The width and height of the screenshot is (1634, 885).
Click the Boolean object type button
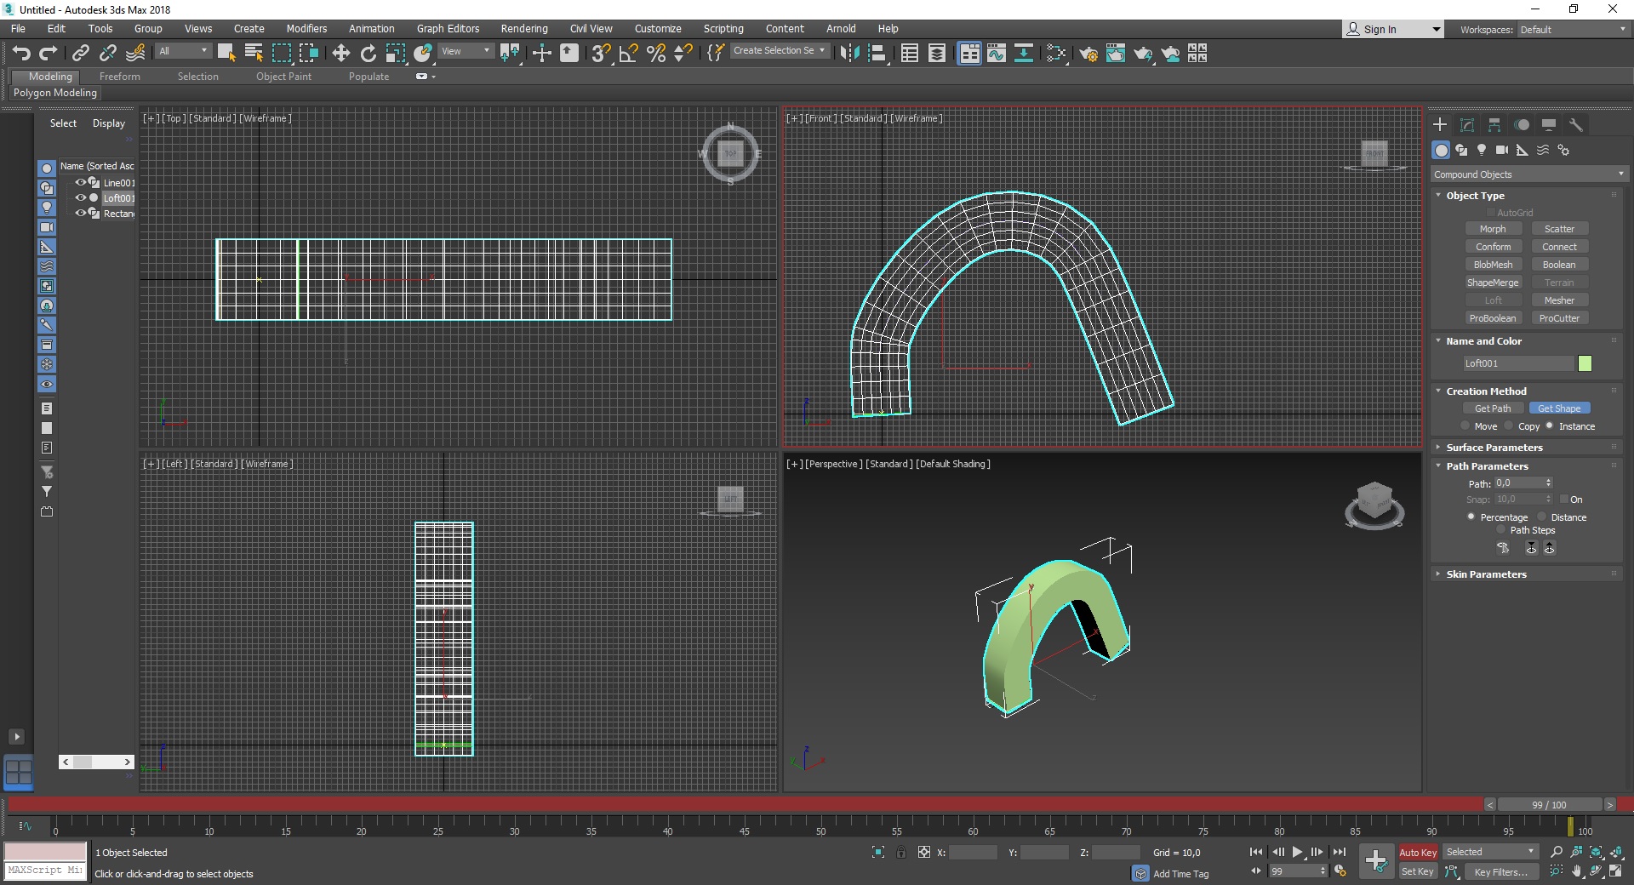tap(1559, 265)
